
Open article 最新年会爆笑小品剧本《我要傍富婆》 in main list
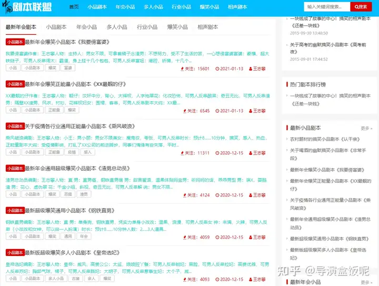tap(67, 42)
